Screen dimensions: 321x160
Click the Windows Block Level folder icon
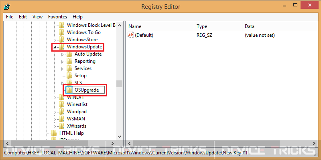coord(62,25)
